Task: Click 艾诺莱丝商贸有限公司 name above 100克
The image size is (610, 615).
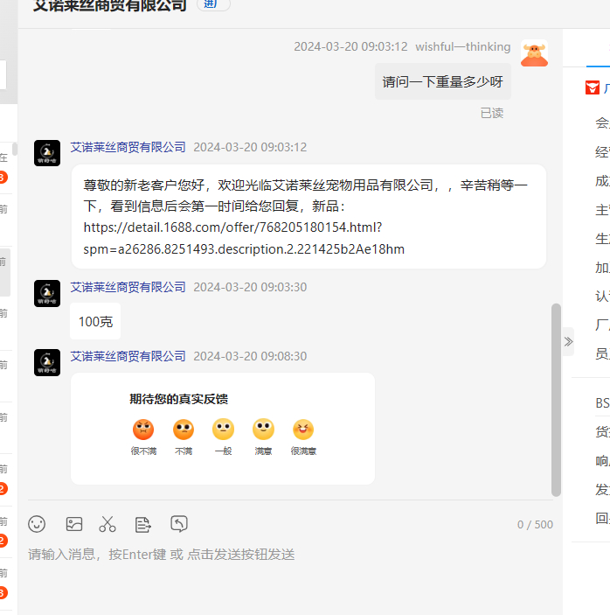Action: [x=128, y=287]
